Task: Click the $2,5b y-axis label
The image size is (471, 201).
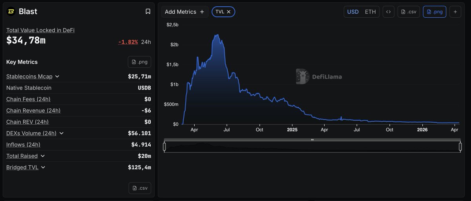Action: tap(173, 25)
